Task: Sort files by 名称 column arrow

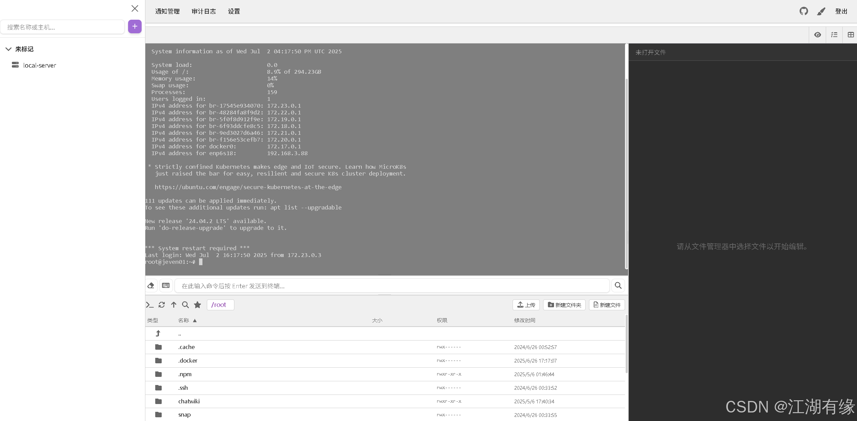Action: point(195,321)
